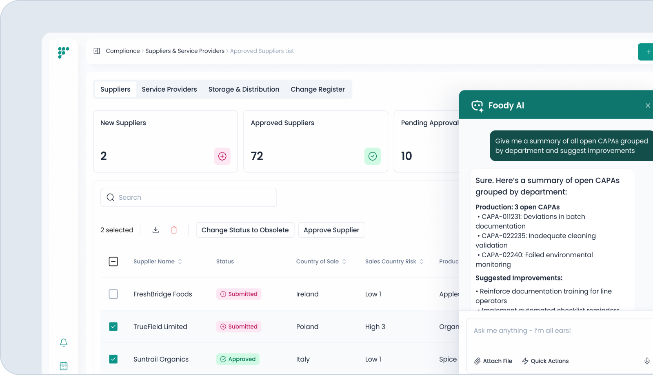Click the Foody AI chatbot icon
653x375 pixels.
pos(478,106)
